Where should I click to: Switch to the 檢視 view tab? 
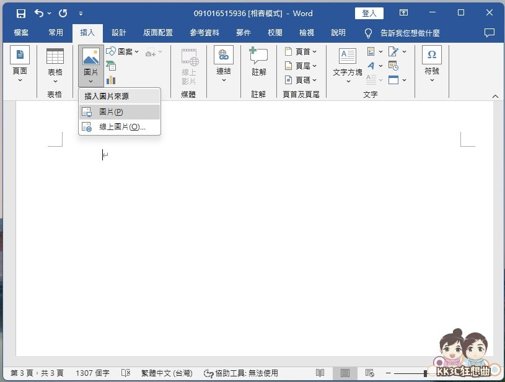[x=307, y=32]
